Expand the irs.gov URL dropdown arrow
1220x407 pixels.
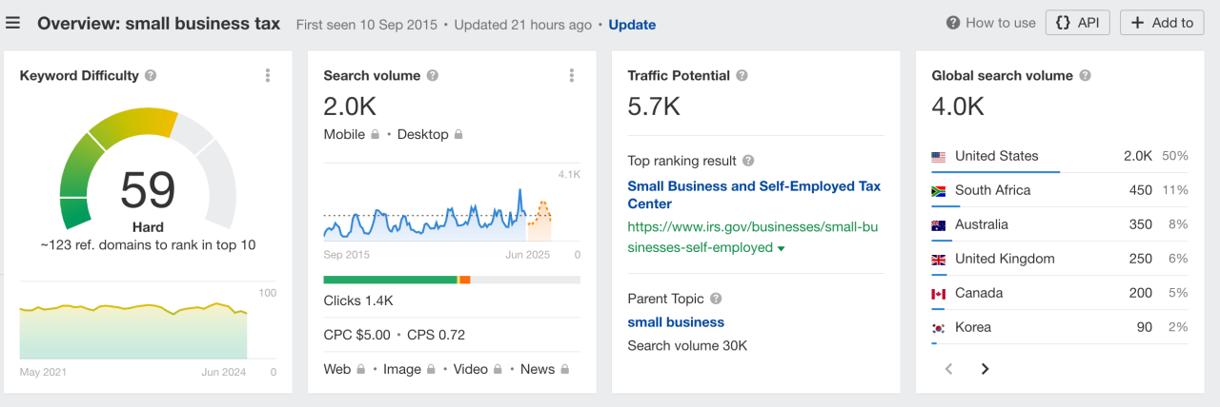click(782, 249)
